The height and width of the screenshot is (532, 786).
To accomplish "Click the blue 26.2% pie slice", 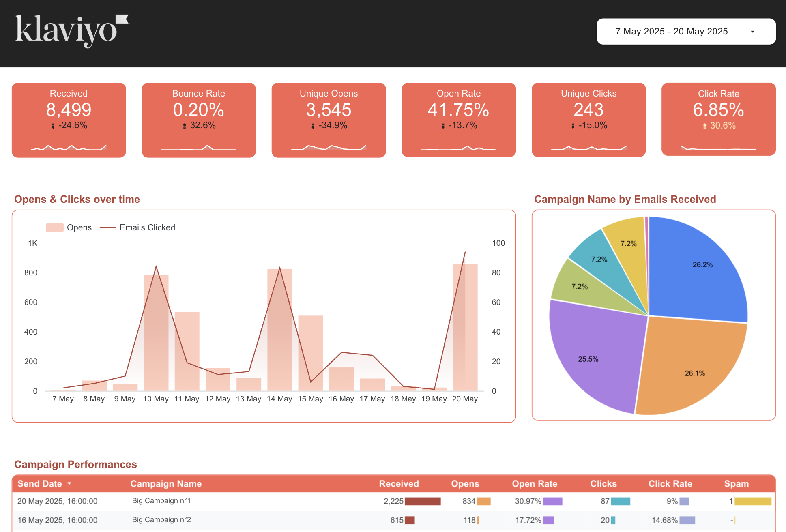I will pyautogui.click(x=703, y=265).
